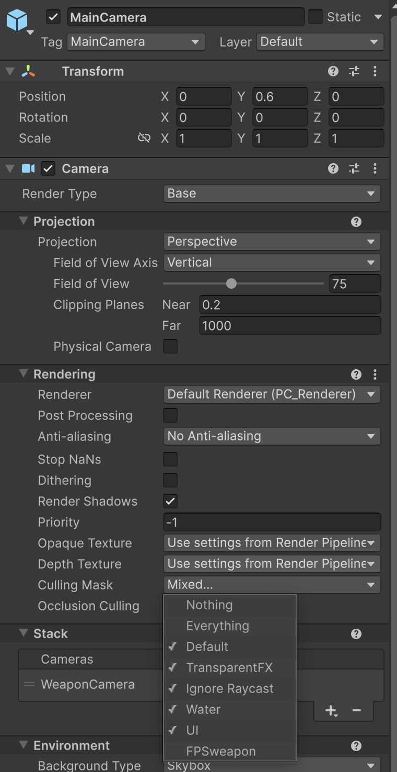Open Transform presets sliders icon

(354, 72)
